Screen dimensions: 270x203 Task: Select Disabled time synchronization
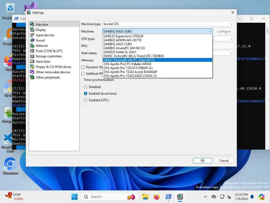click(86, 87)
